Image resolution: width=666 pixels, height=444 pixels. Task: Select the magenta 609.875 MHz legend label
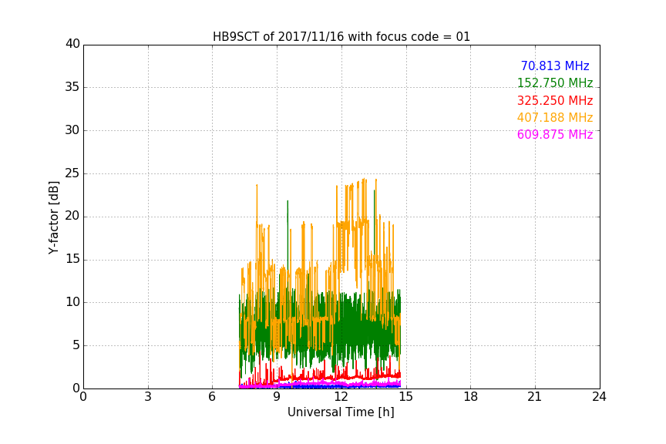pyautogui.click(x=555, y=134)
